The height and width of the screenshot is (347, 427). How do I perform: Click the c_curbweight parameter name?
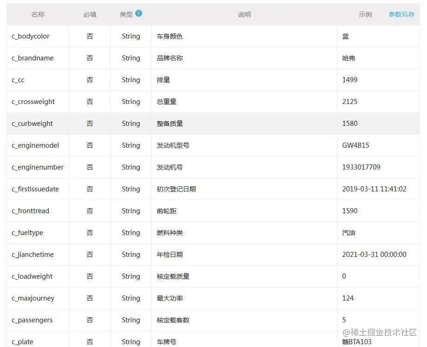32,124
